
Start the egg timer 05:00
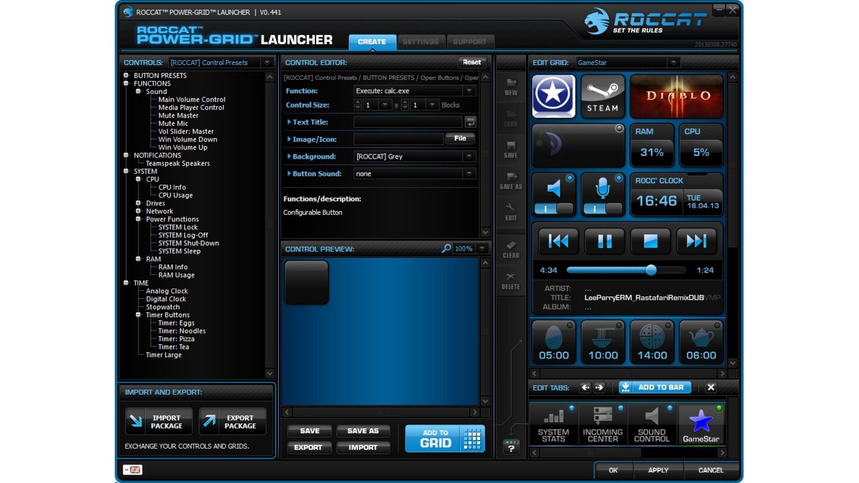(554, 342)
